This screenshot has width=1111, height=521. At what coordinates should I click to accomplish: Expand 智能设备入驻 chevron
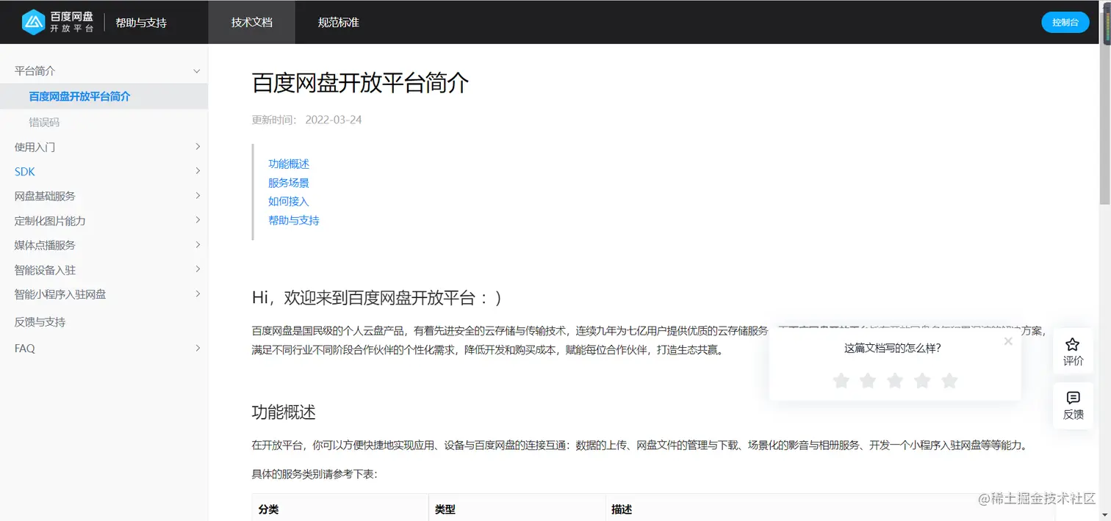198,269
